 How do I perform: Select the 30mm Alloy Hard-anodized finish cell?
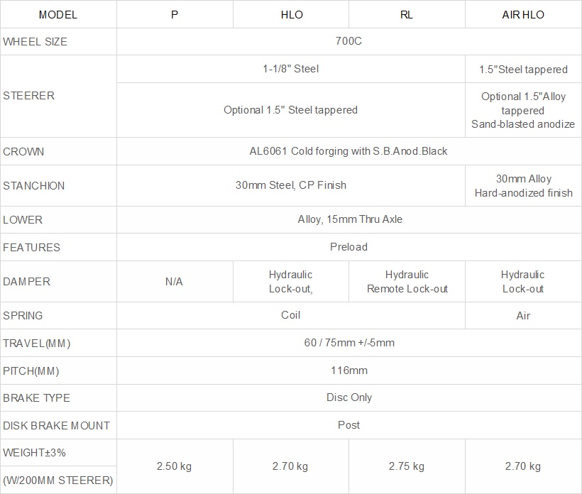523,185
